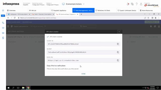
Task: Open the CloudShare help question icon
Action: tap(137, 4)
